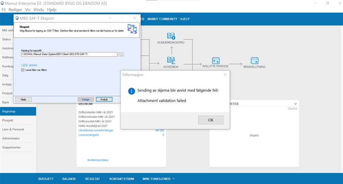Click the Mamut app icon in title bar
The width and height of the screenshot is (343, 184).
click(2, 3)
